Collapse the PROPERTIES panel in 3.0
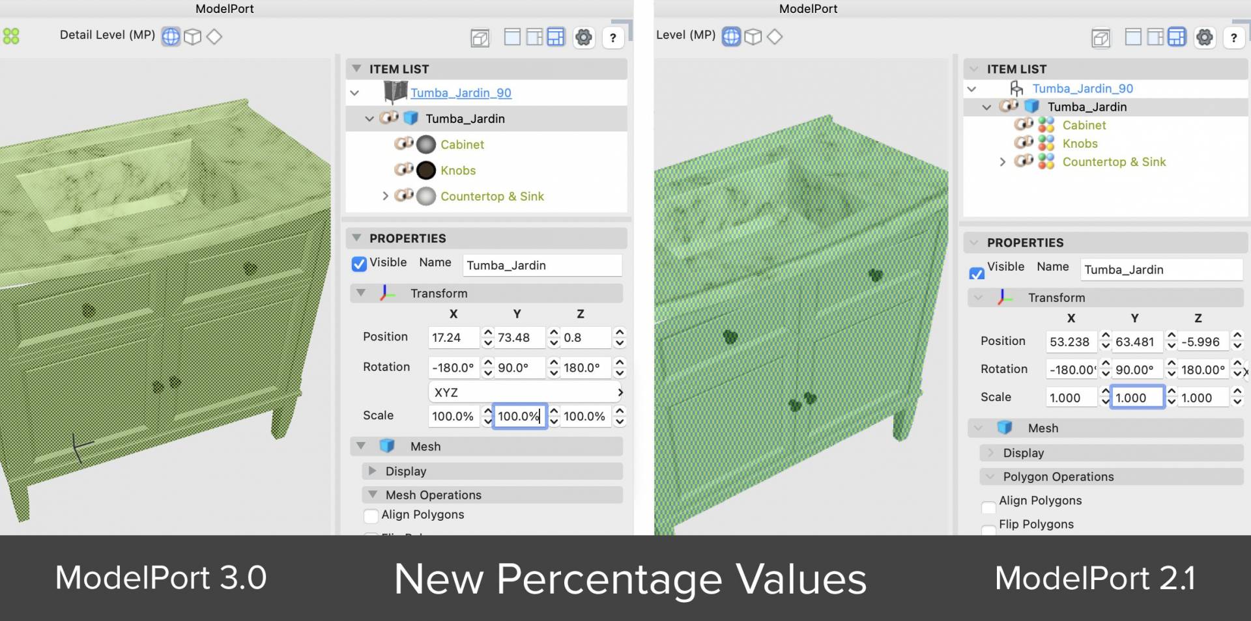This screenshot has width=1251, height=621. tap(356, 238)
